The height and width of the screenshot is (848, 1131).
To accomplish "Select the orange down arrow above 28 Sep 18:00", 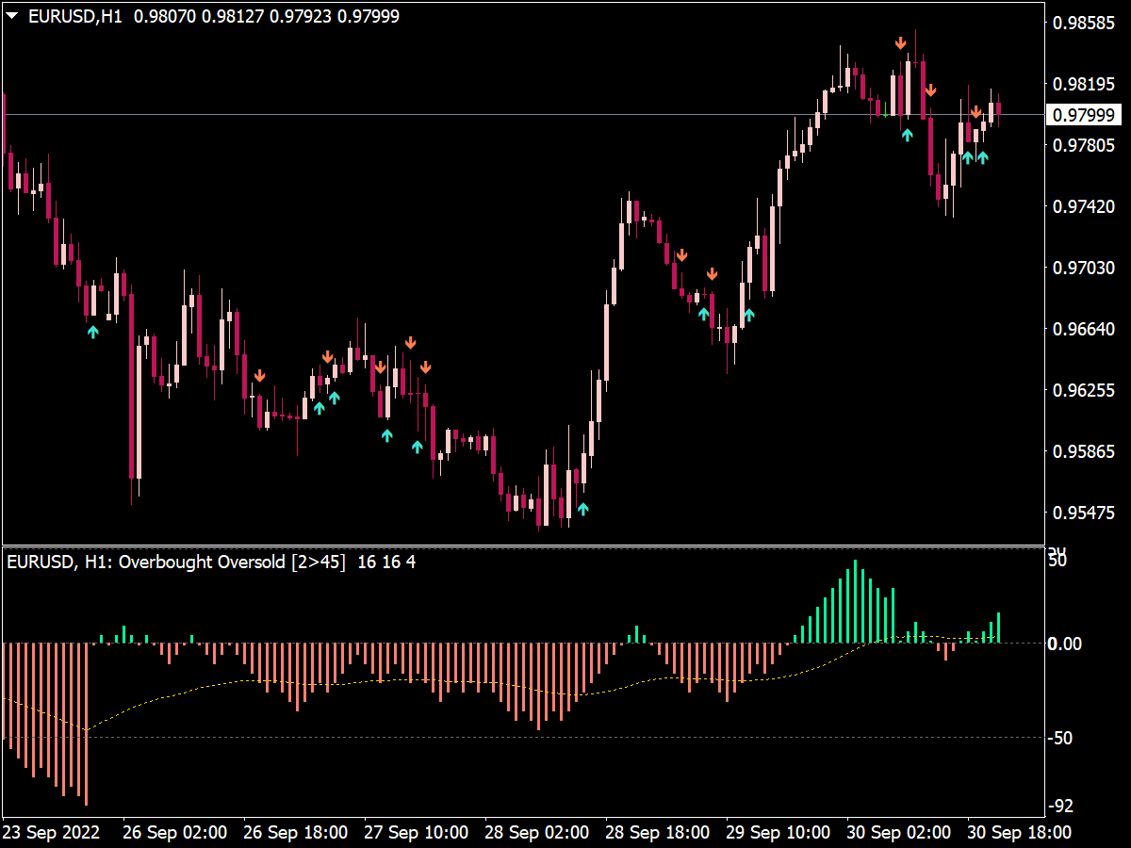I will pos(682,253).
